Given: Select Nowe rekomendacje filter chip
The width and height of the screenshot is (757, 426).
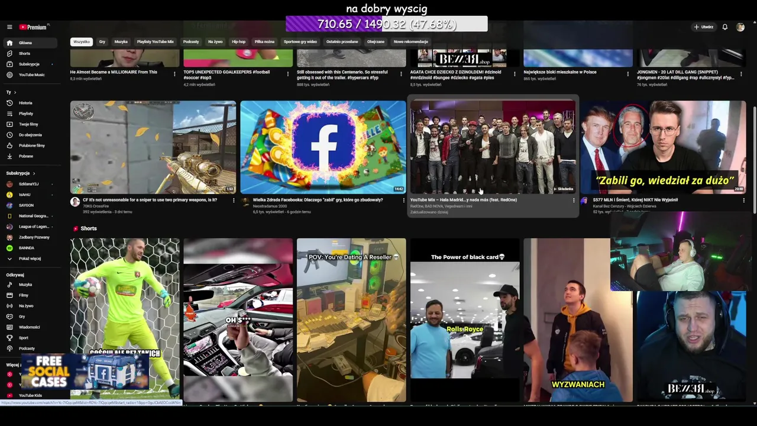Looking at the screenshot, I should (x=411, y=42).
